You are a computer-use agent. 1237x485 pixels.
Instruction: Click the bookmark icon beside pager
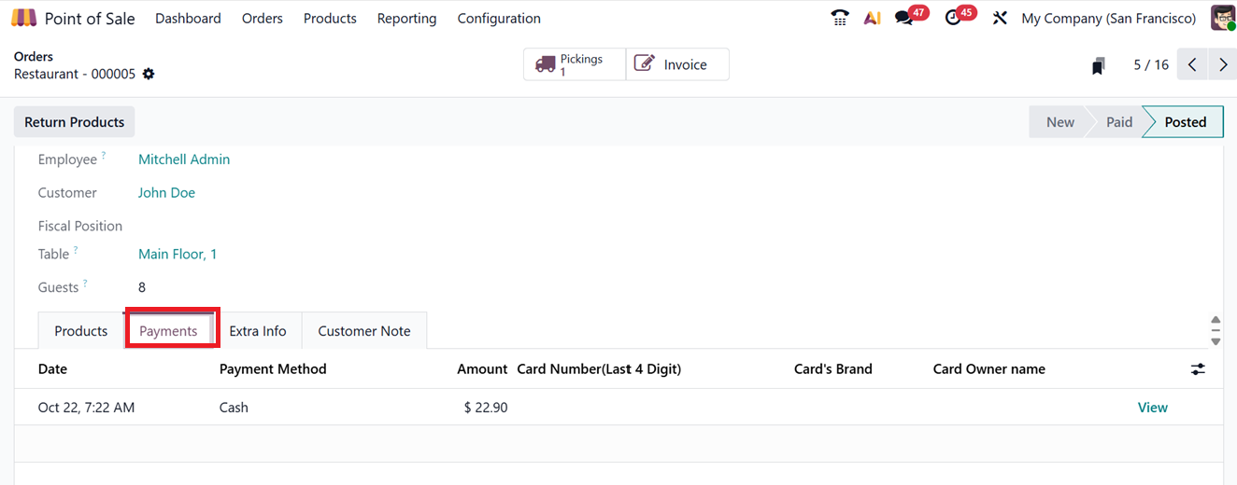[1099, 65]
